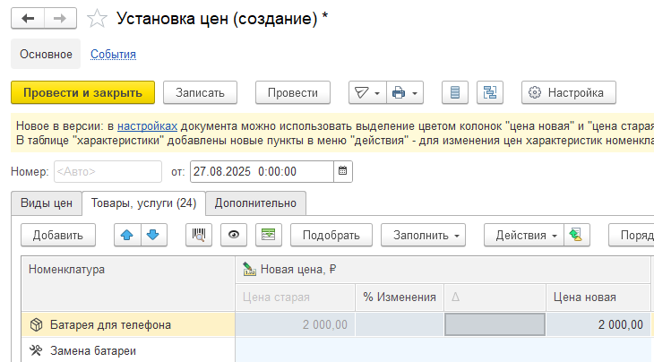Image resolution: width=654 pixels, height=362 pixels.
Task: Switch to the Дополнительно tab
Action: pos(256,203)
